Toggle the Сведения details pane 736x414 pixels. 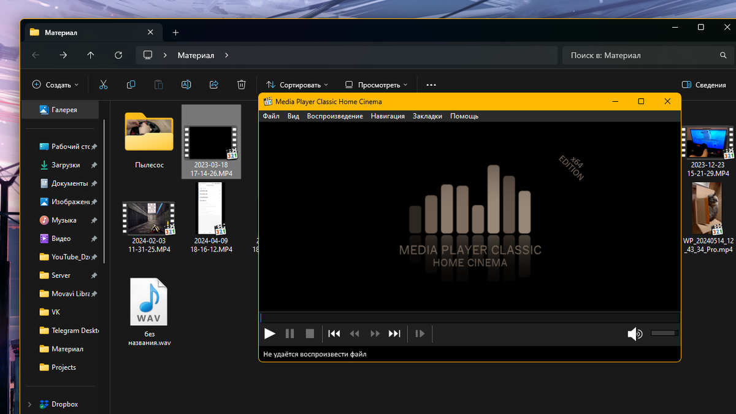[x=704, y=85]
